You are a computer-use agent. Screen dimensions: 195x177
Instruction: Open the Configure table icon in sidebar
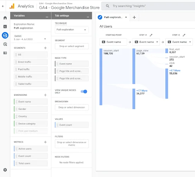pos(5,53)
